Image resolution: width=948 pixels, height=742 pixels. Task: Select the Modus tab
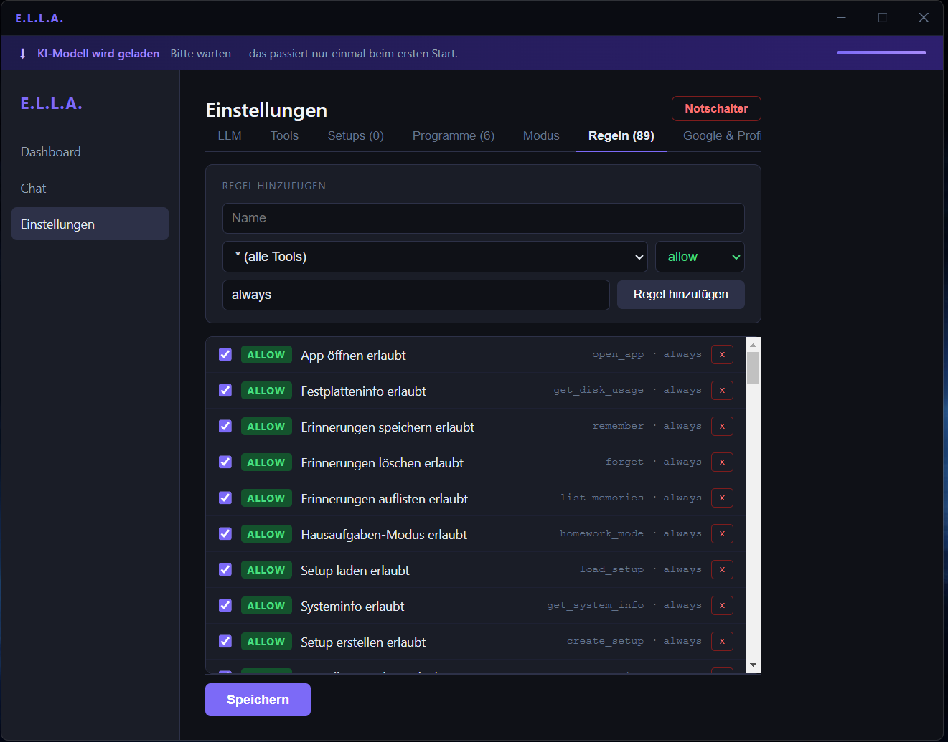pyautogui.click(x=541, y=135)
